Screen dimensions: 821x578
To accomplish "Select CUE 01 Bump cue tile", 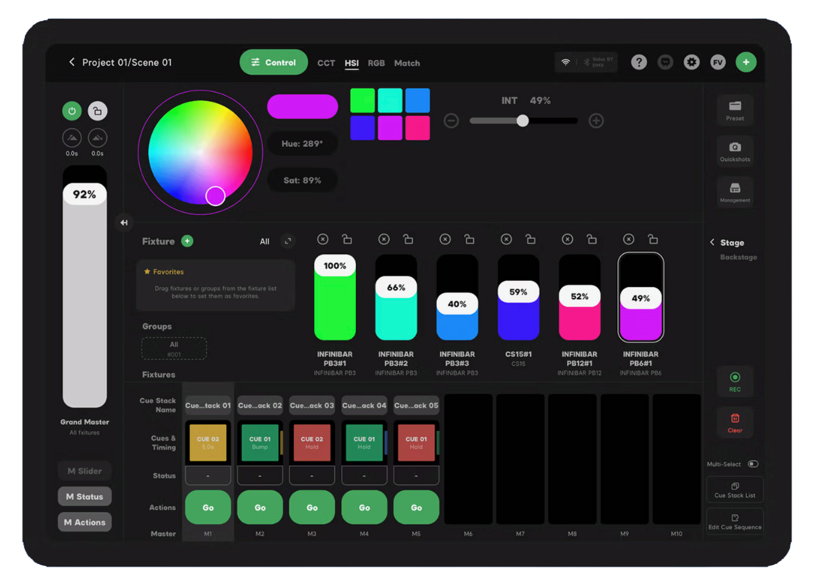I will point(260,443).
